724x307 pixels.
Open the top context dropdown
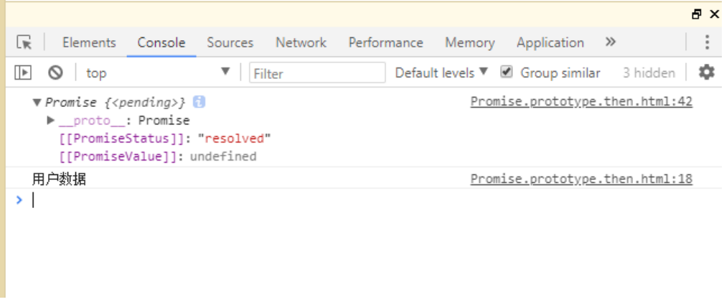(158, 72)
